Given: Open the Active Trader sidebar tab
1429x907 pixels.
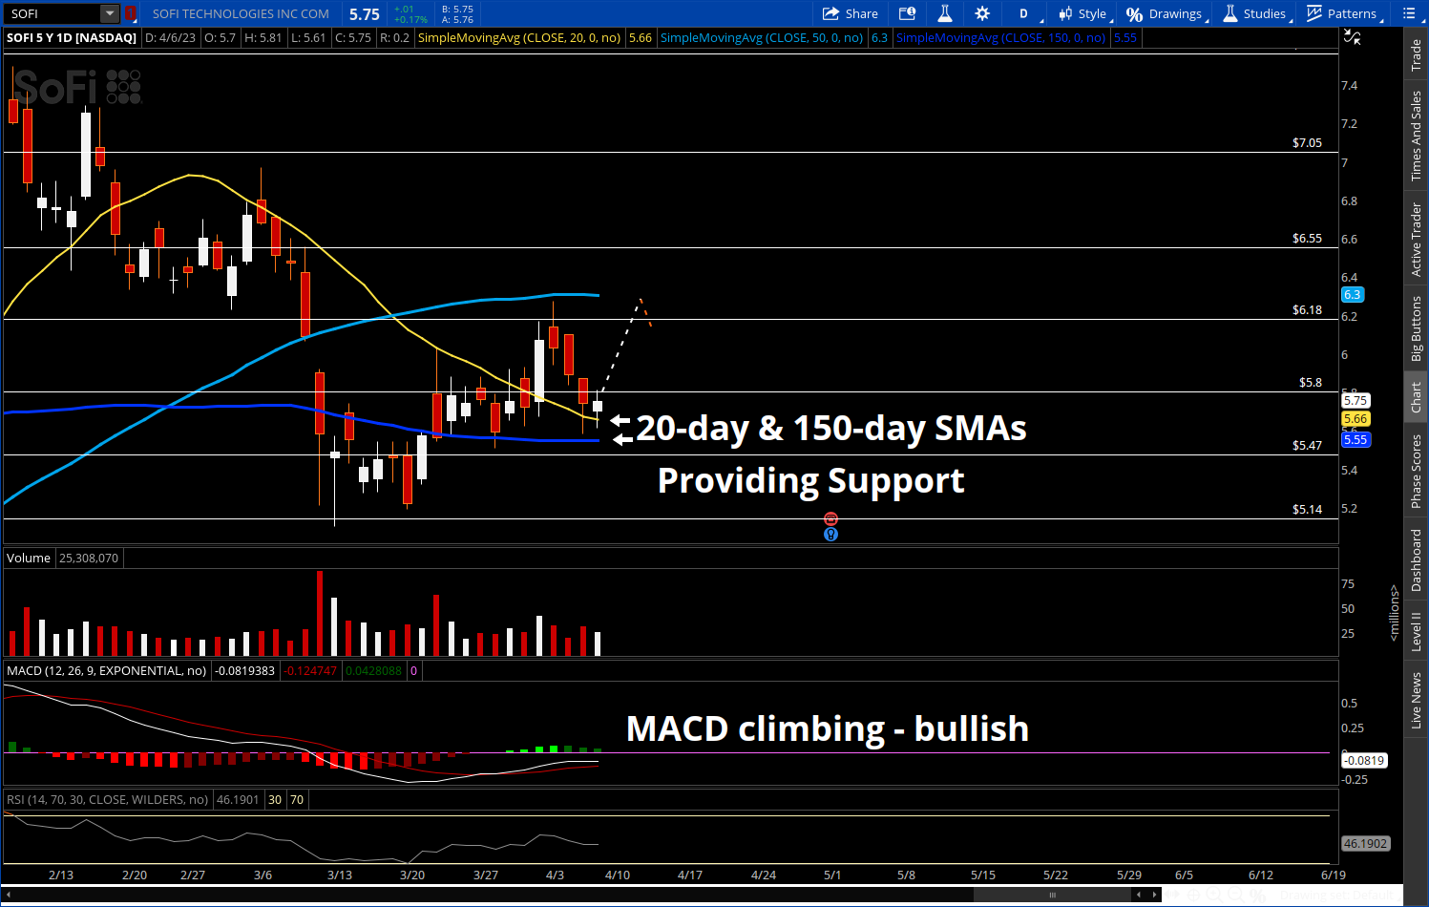Looking at the screenshot, I should [1417, 240].
